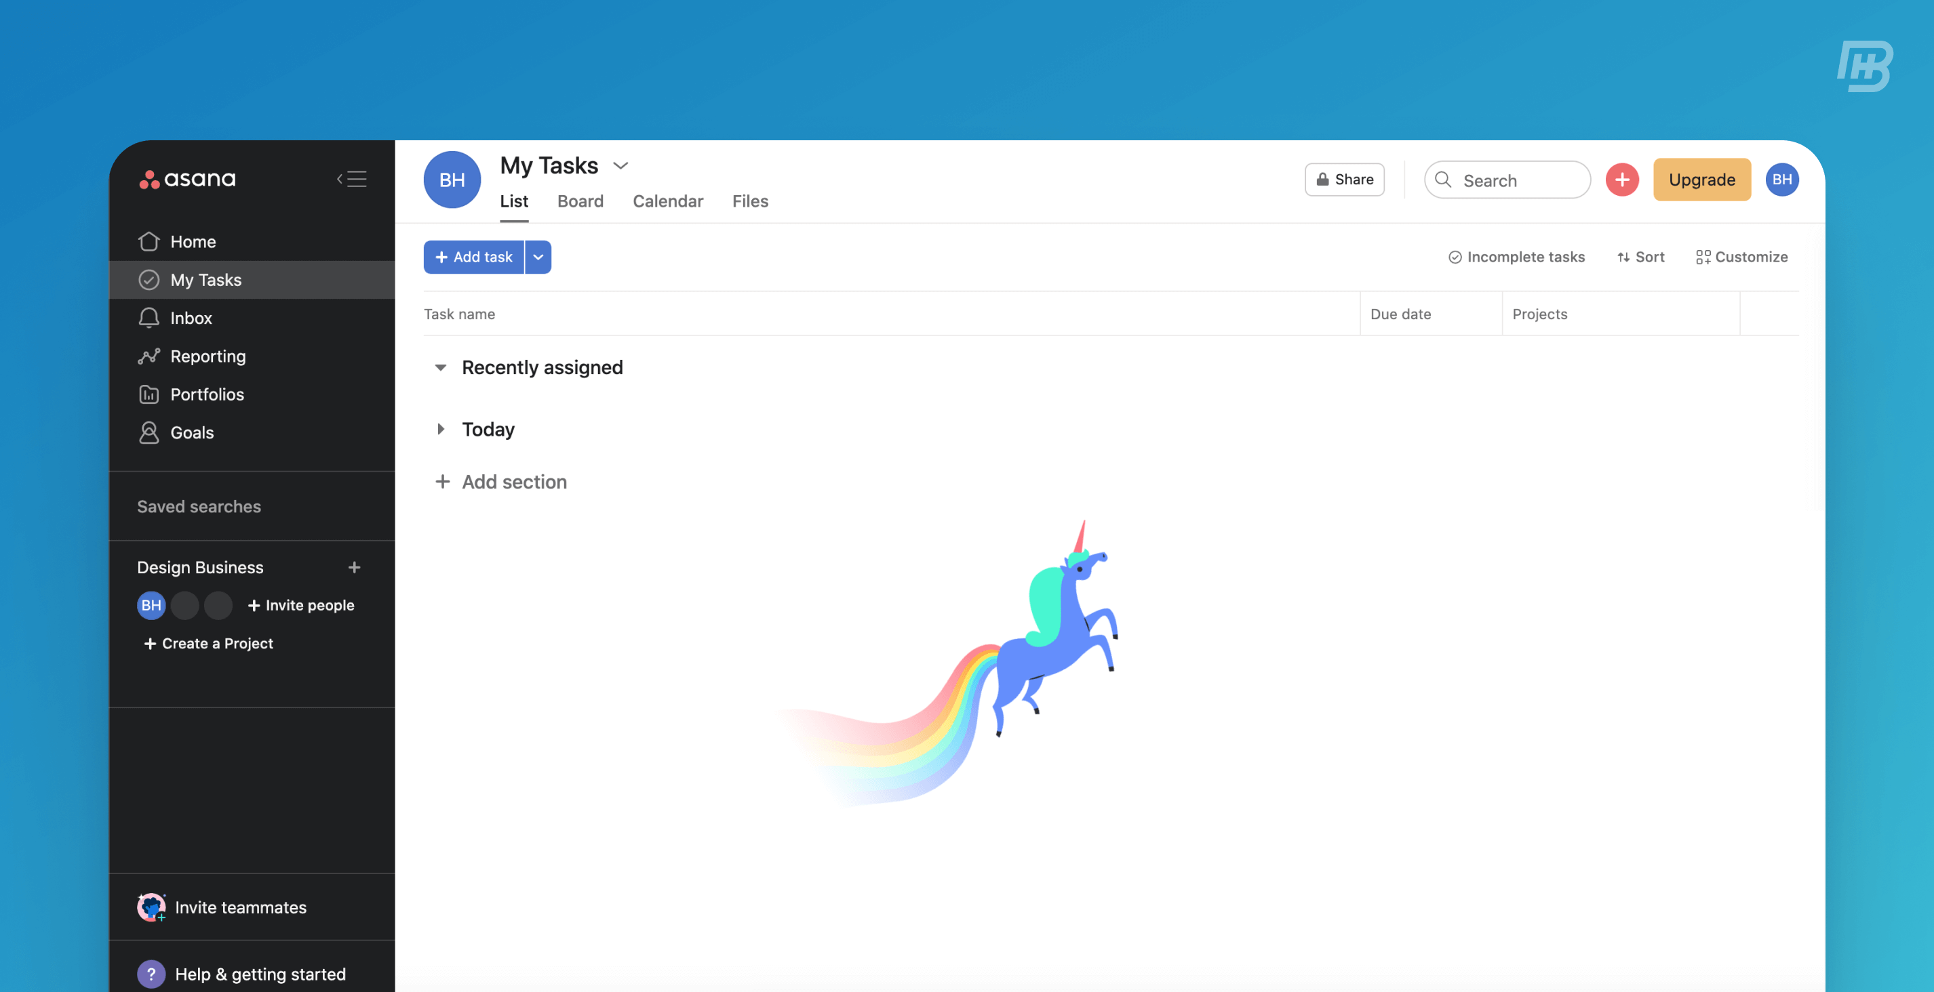Open the My Tasks title dropdown chevron
The image size is (1934, 992).
[620, 166]
